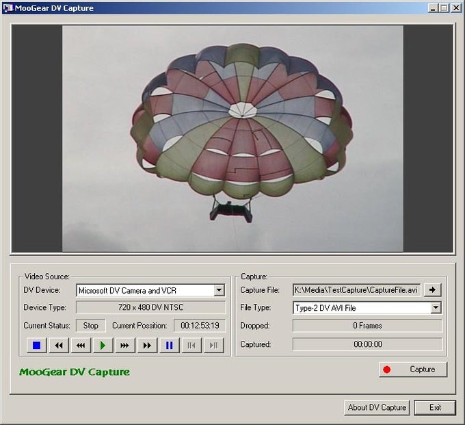Click the triple-arrow fast forward button

tap(124, 346)
